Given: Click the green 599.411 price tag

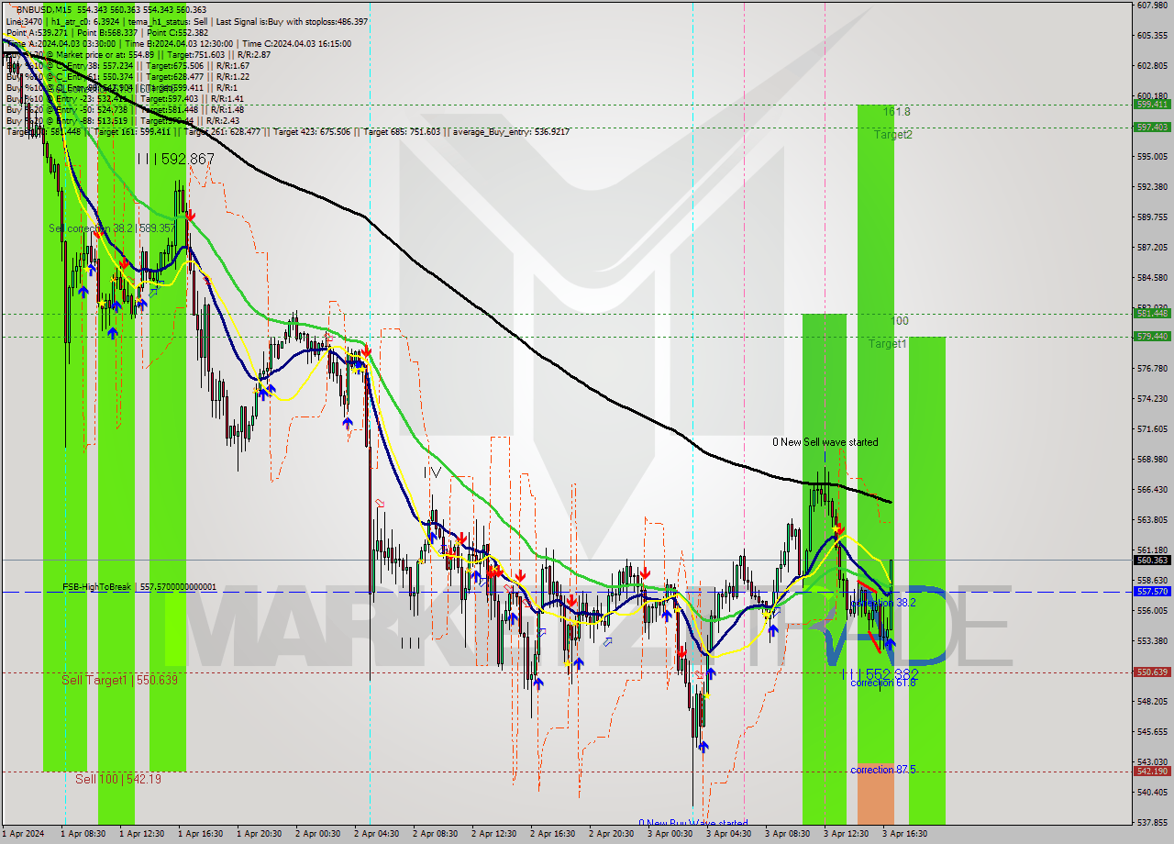Looking at the screenshot, I should (x=1152, y=105).
